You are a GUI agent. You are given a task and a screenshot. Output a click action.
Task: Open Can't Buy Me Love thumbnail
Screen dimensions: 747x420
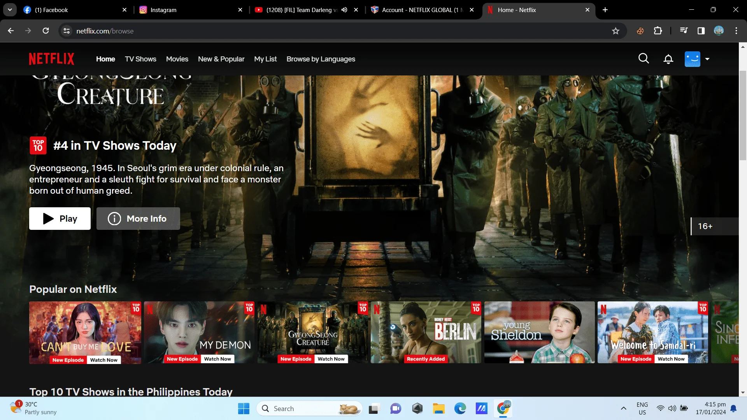(85, 332)
